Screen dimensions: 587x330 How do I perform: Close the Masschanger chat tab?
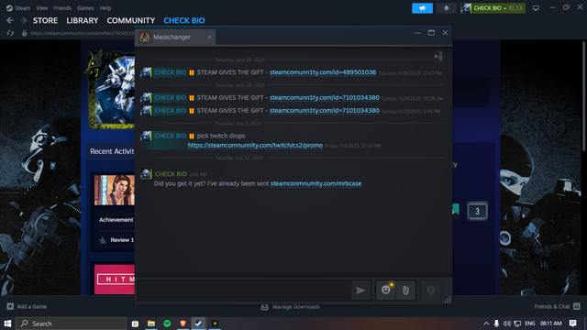(210, 37)
